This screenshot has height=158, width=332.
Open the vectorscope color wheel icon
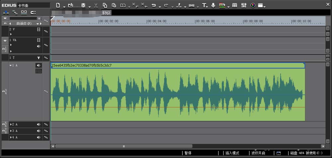[253, 5]
